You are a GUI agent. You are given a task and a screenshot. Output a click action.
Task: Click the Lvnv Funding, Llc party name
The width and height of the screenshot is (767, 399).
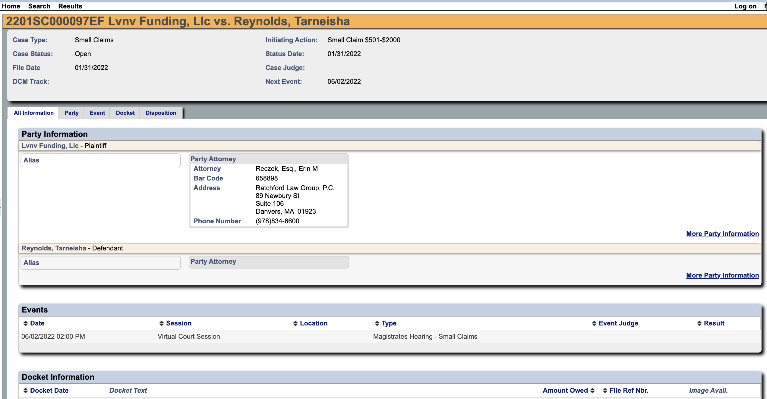point(50,146)
